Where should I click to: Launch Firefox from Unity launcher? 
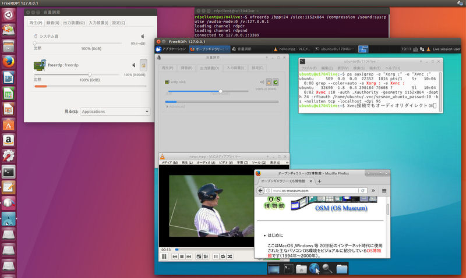pyautogui.click(x=8, y=62)
